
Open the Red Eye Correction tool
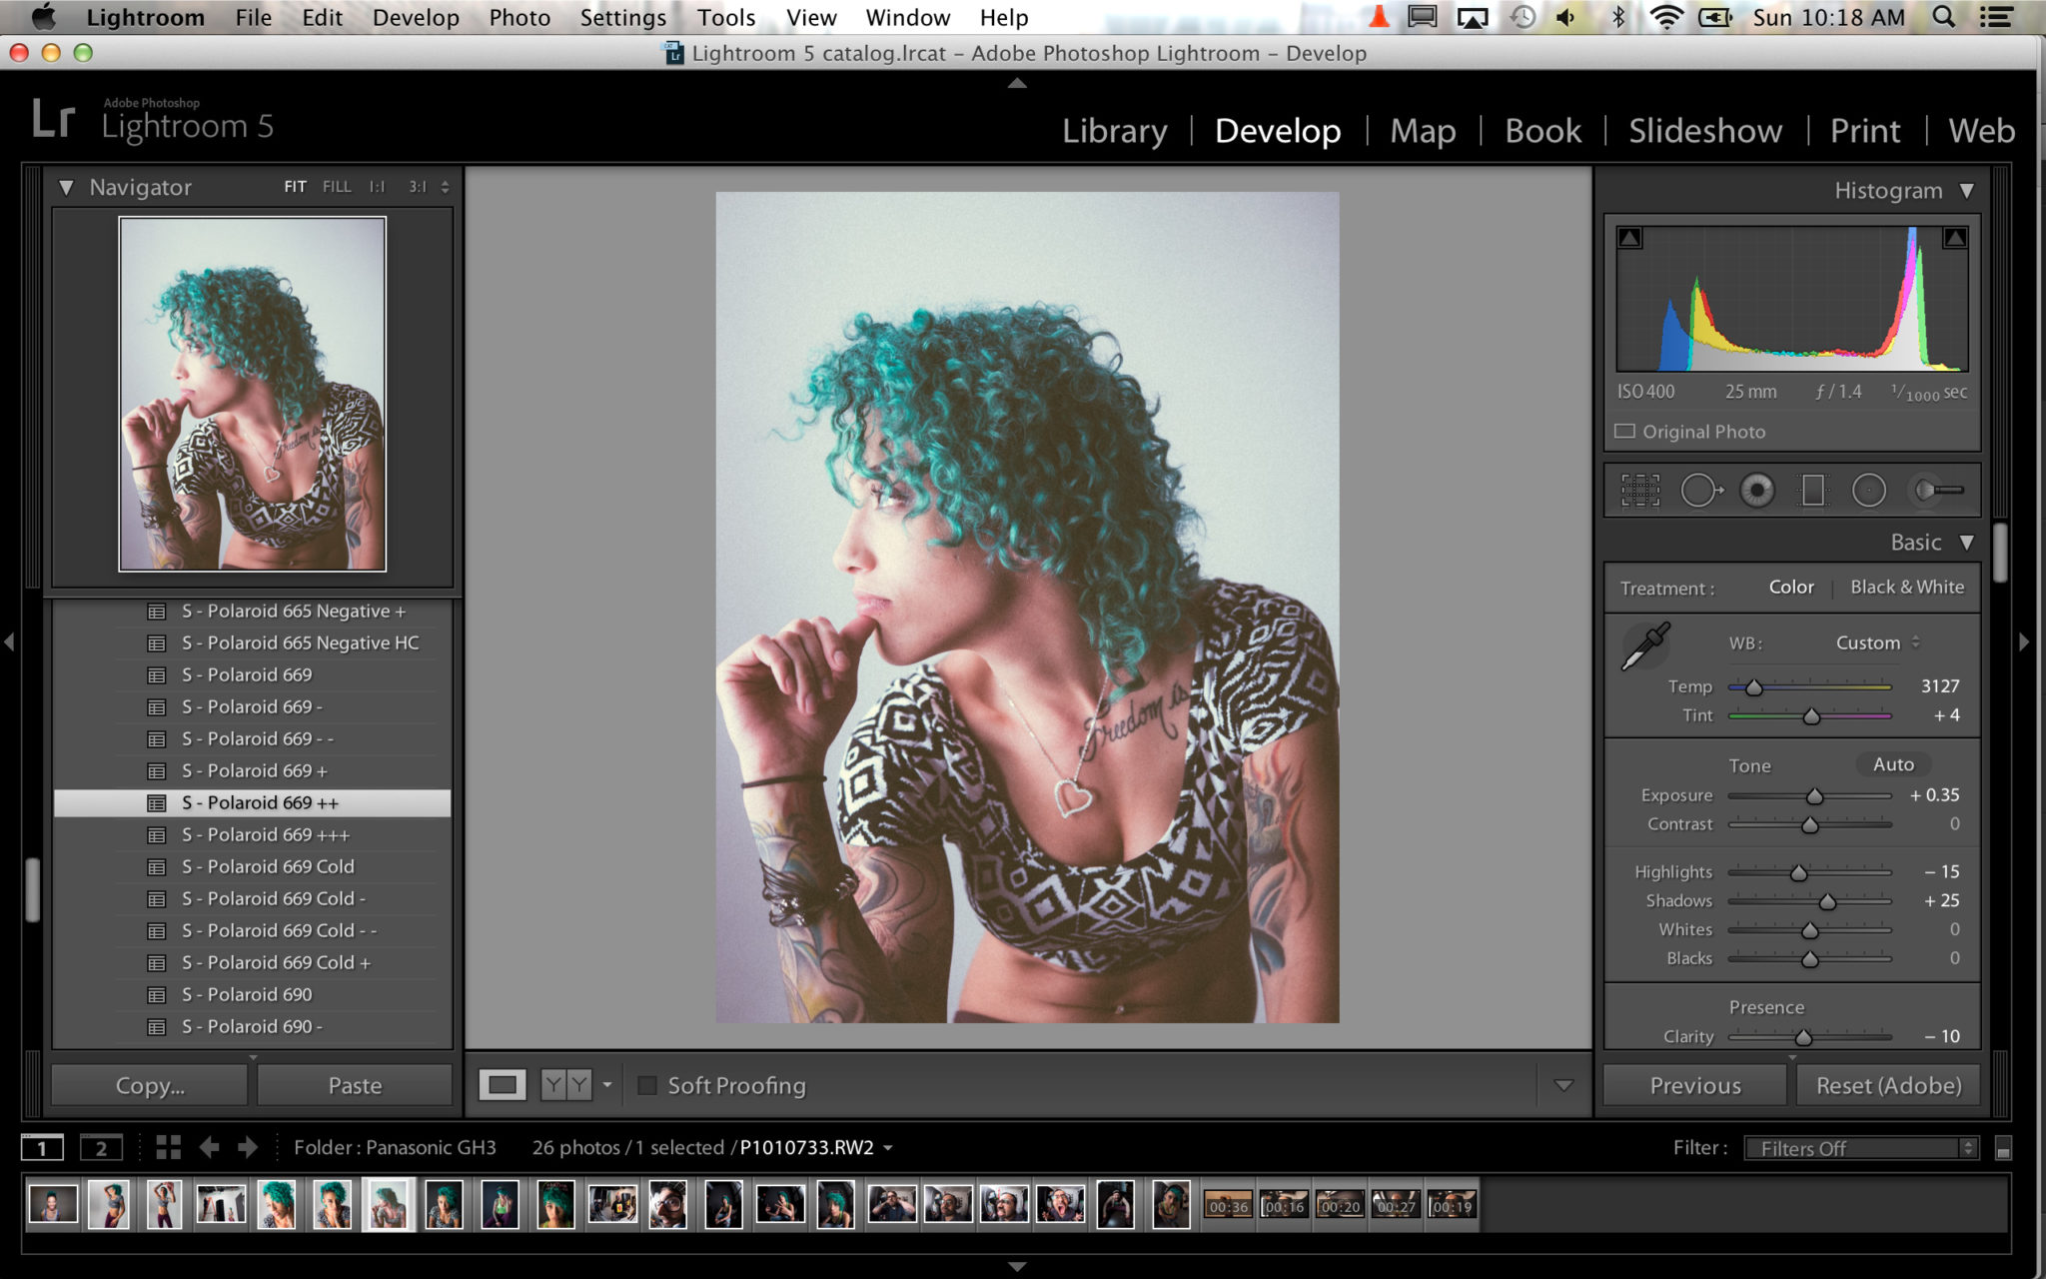coord(1758,490)
